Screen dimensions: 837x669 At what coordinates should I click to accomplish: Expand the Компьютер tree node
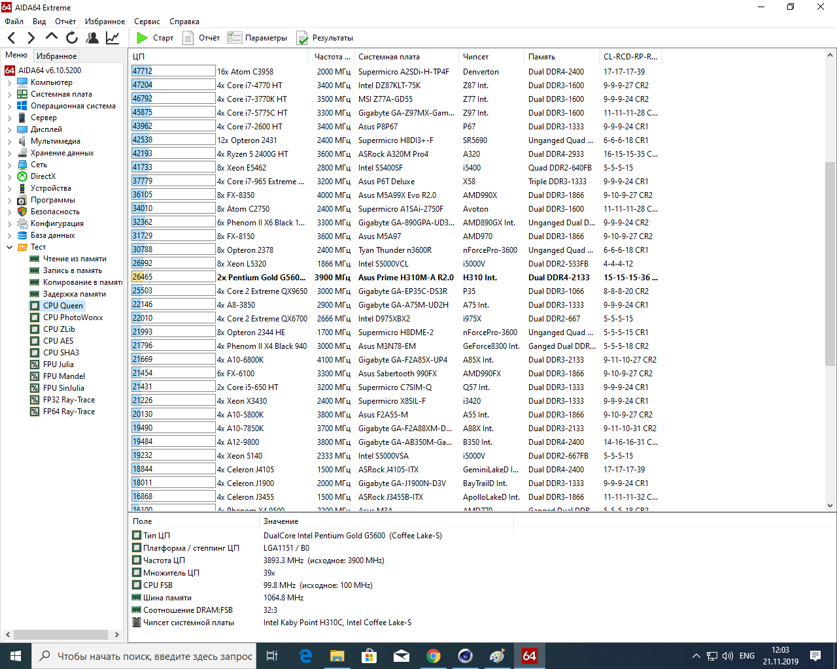tap(9, 83)
